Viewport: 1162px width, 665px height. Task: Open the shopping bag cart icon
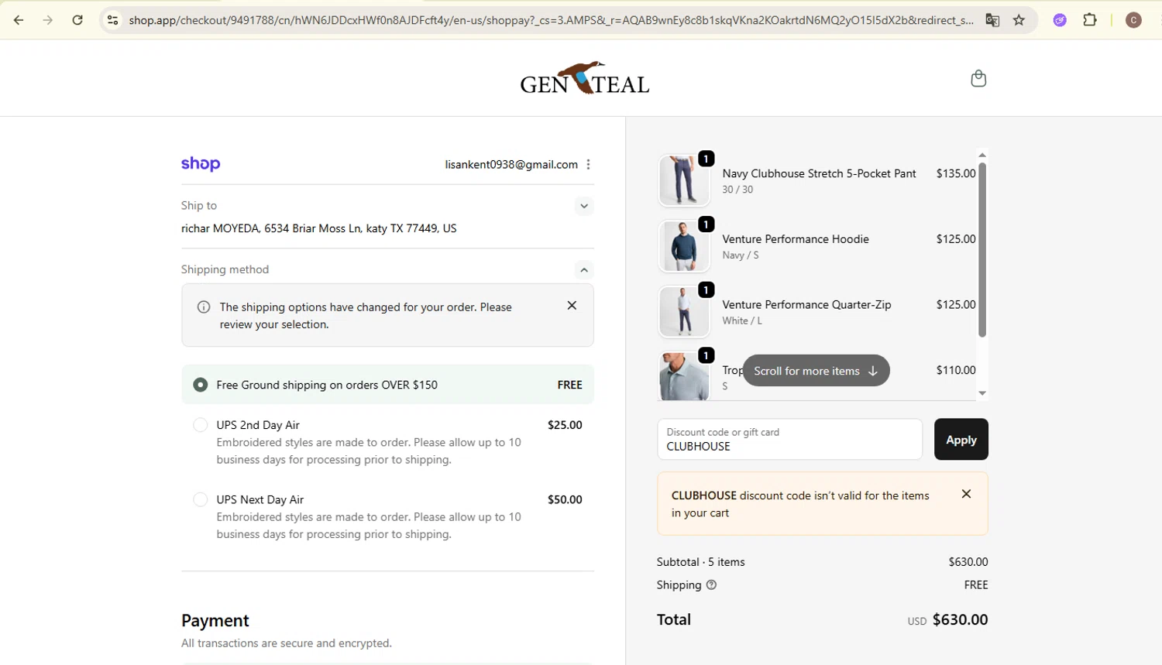(978, 78)
